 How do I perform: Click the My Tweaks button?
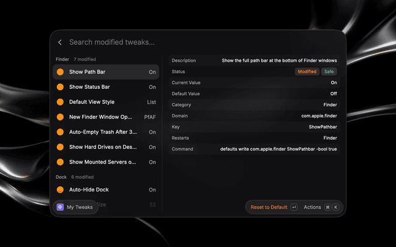pyautogui.click(x=75, y=207)
